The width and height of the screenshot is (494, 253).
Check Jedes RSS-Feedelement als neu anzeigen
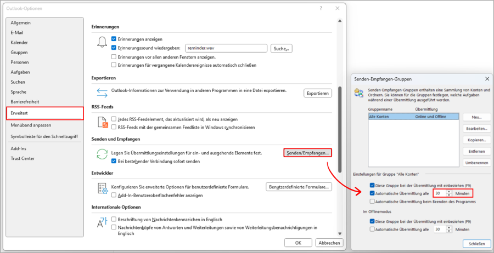click(114, 119)
